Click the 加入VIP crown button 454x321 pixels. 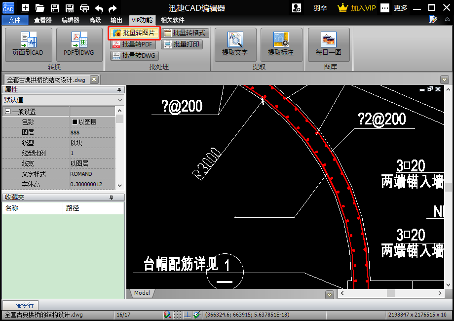pyautogui.click(x=357, y=8)
